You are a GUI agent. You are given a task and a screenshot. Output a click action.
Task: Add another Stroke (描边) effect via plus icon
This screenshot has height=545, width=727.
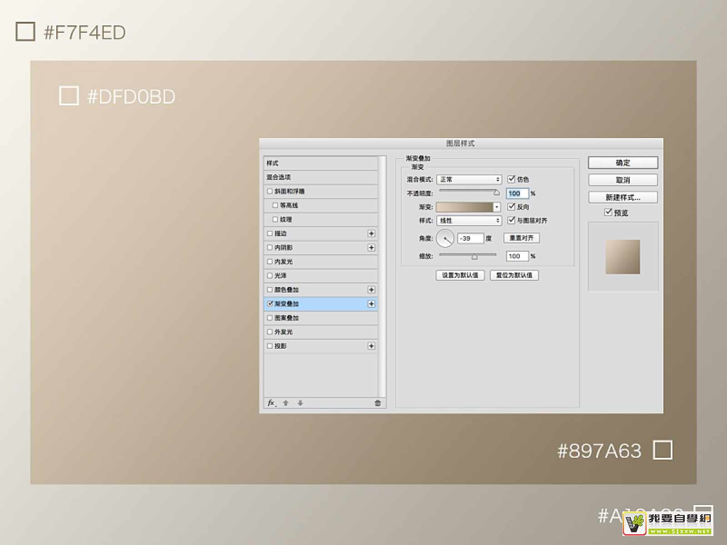click(371, 233)
